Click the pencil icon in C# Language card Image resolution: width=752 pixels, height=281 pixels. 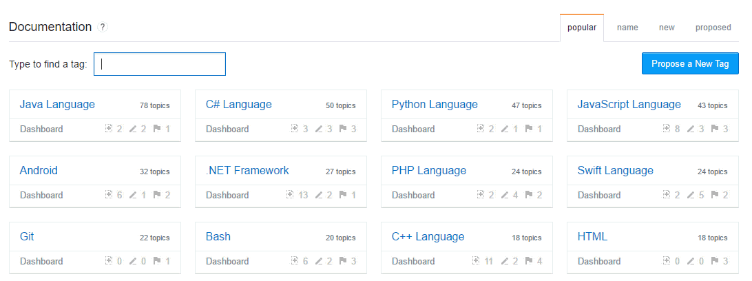[x=319, y=129]
